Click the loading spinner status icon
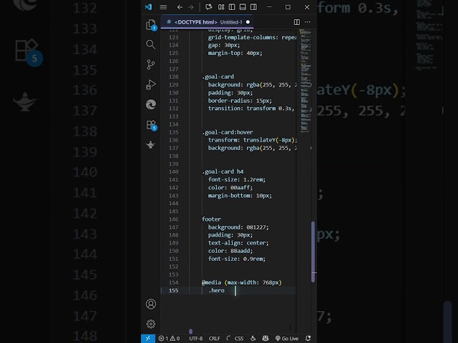 tap(228, 338)
